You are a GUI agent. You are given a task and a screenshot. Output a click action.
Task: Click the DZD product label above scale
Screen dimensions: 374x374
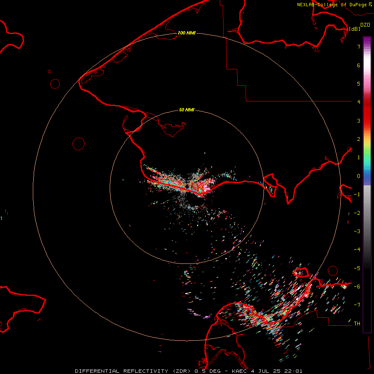(365, 25)
